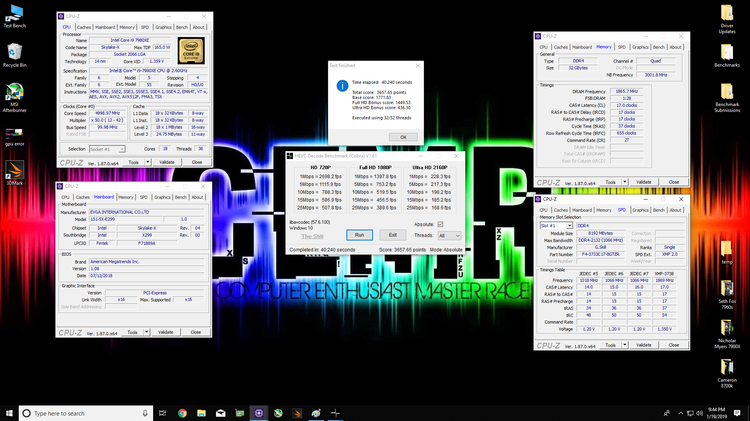Click the taskbar clock and date
Viewport: 750px width, 421px height.
pyautogui.click(x=717, y=413)
